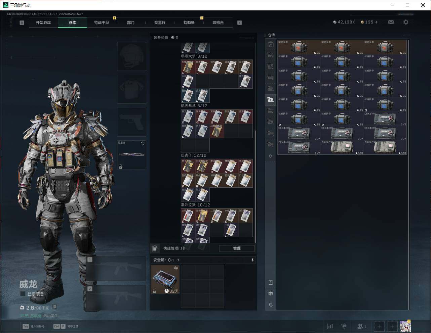Select the DEK手术包 showing 6/7
The width and height of the screenshot is (431, 333).
(299, 148)
